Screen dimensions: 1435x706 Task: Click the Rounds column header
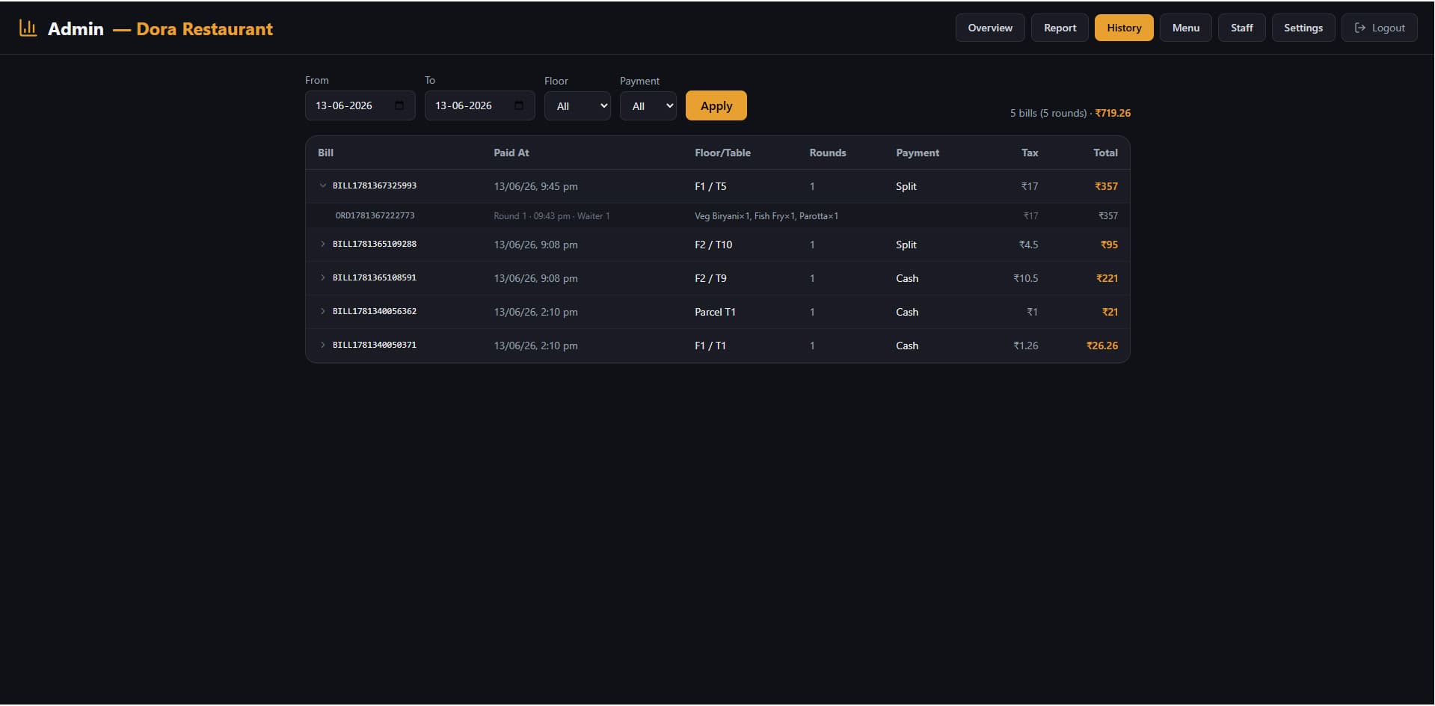click(828, 153)
